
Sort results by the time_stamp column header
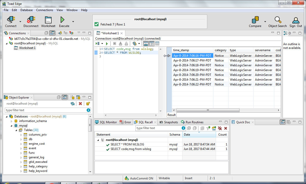[193, 50]
